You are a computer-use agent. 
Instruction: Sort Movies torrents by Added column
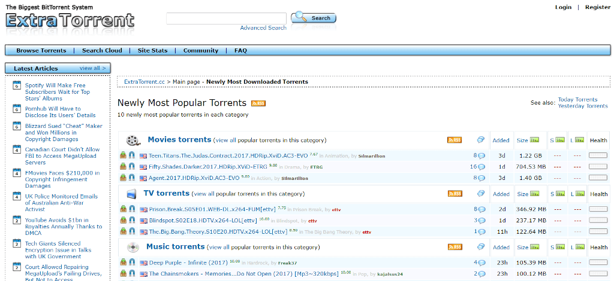pos(501,140)
